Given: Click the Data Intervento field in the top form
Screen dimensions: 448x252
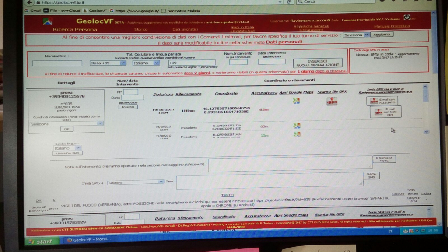Looking at the screenshot, I should [271, 61].
